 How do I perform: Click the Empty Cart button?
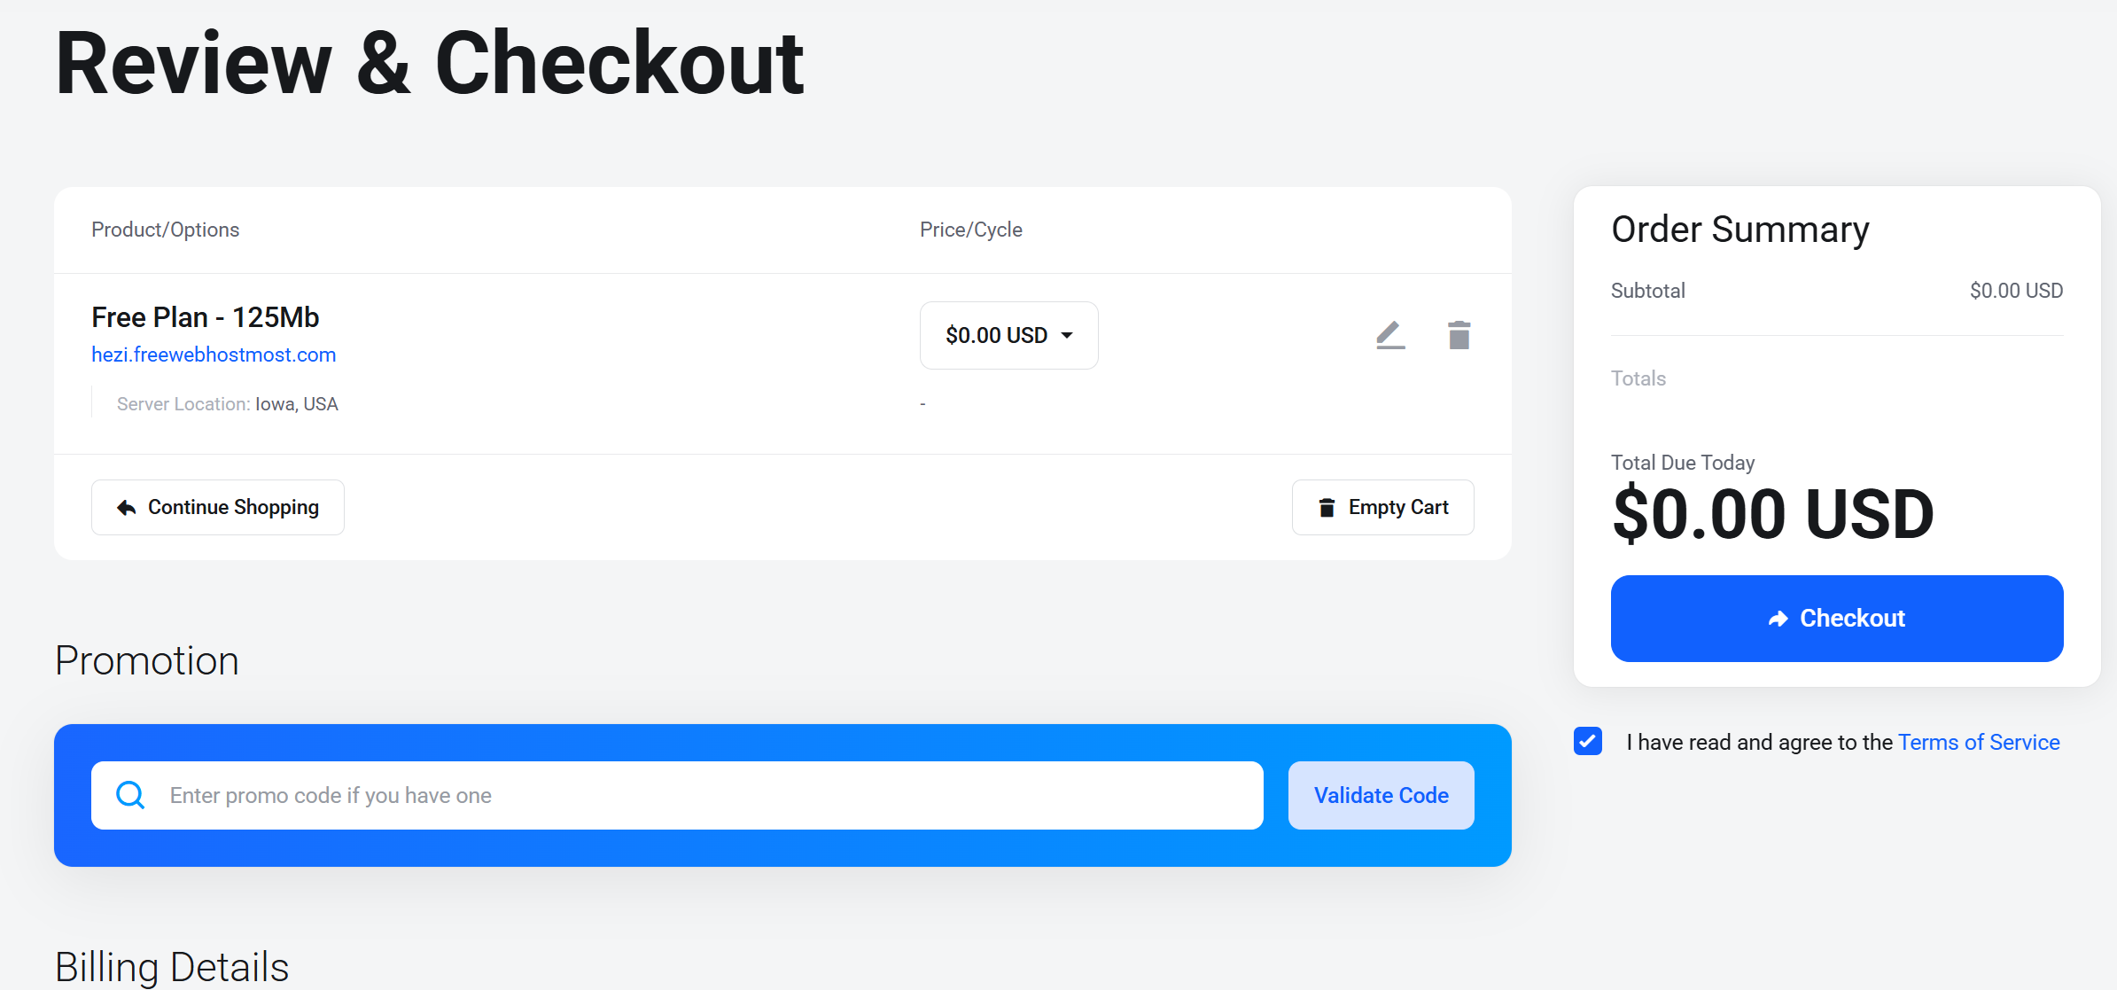1382,508
